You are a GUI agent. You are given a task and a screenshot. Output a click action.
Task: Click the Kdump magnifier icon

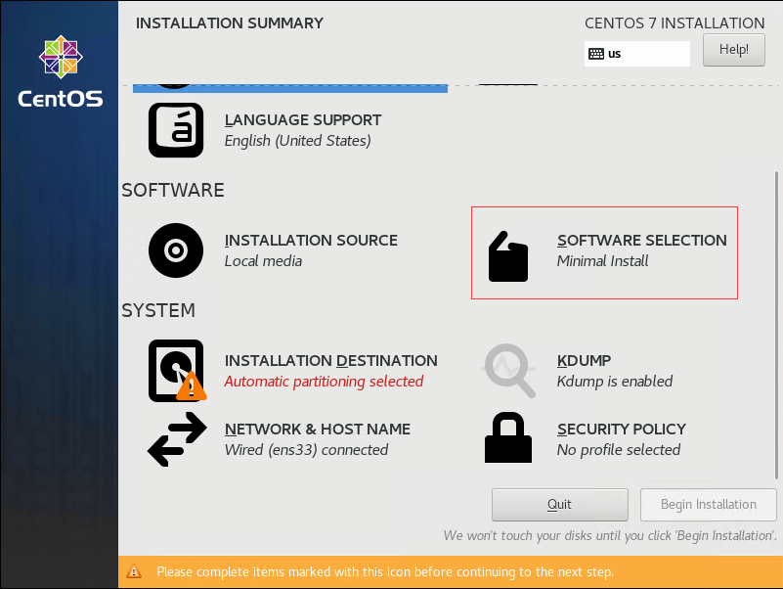tap(508, 371)
